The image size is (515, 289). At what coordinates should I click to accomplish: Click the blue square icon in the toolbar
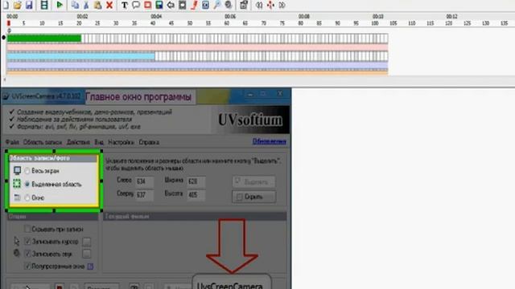pyautogui.click(x=206, y=5)
